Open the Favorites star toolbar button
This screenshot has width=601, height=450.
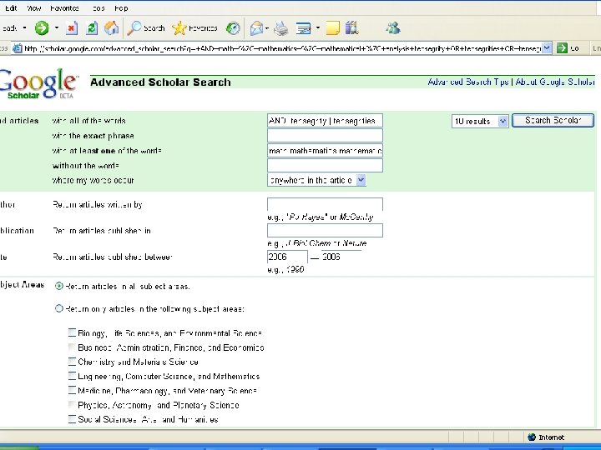(x=194, y=28)
